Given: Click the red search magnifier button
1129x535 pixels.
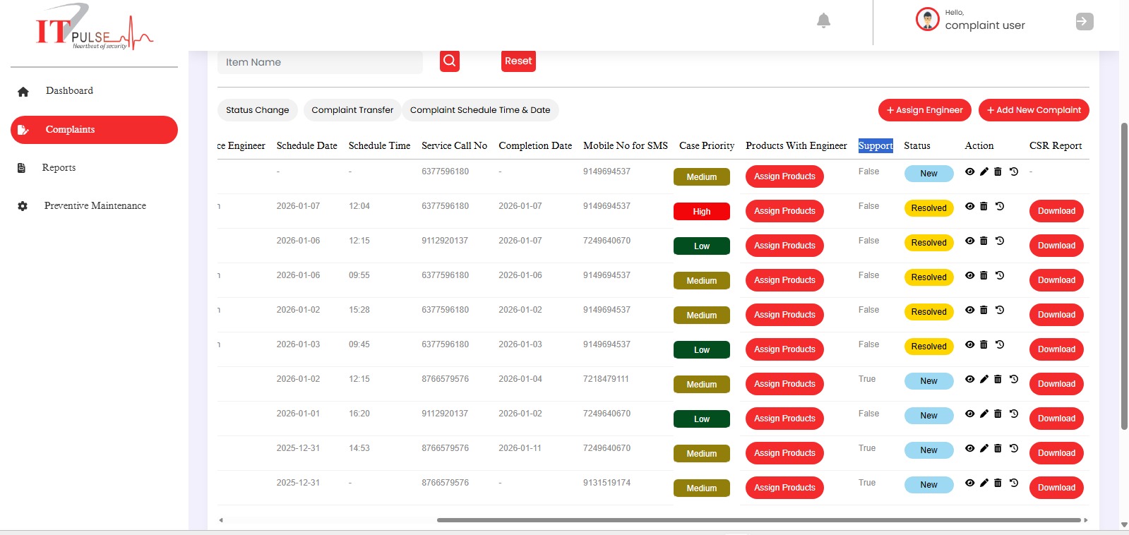Looking at the screenshot, I should click(x=450, y=61).
